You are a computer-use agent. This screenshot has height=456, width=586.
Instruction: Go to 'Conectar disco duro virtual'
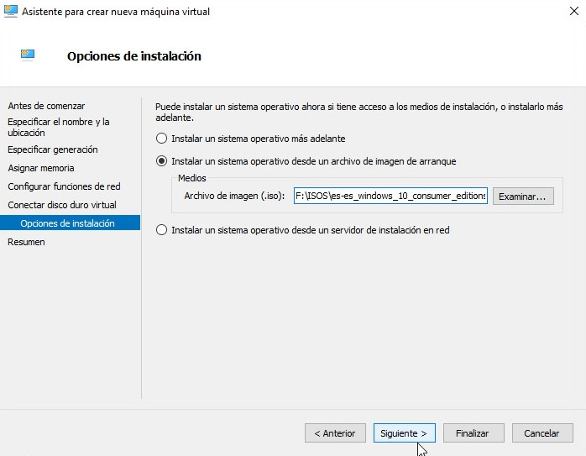coord(62,205)
